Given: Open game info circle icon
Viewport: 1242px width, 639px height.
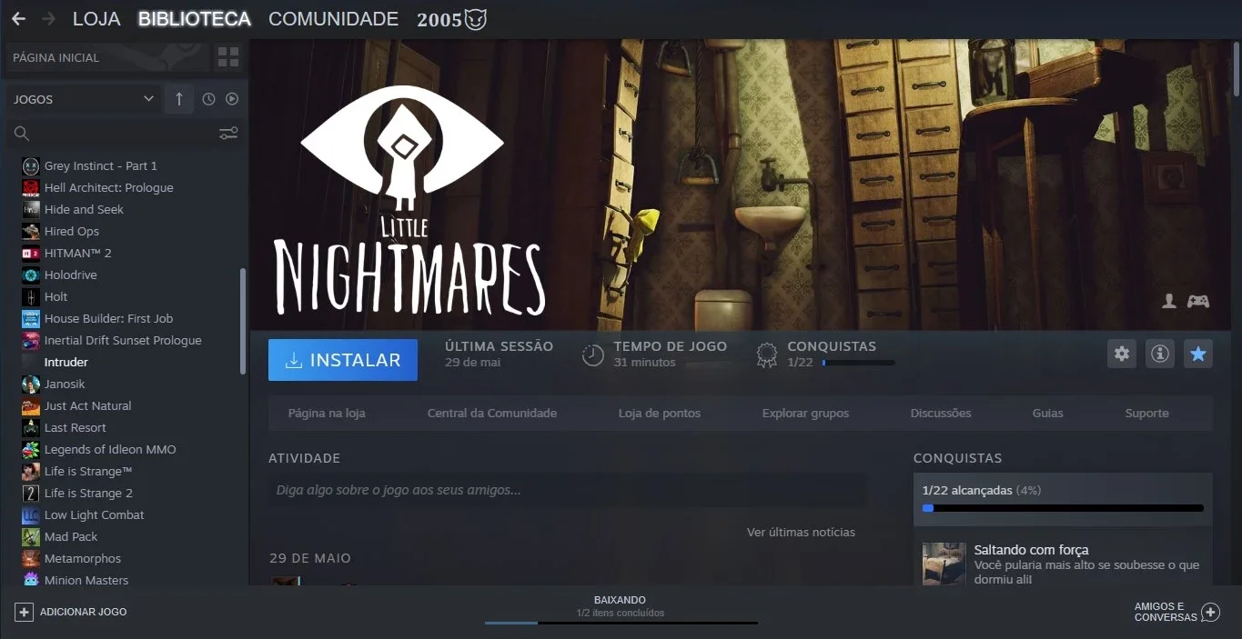Looking at the screenshot, I should pyautogui.click(x=1160, y=354).
